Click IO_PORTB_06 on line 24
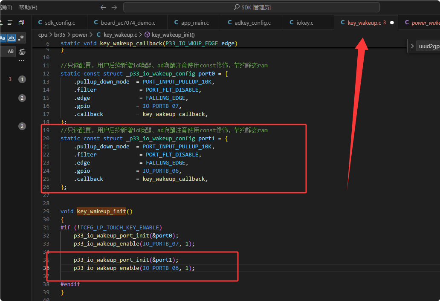440x301 pixels. coord(160,171)
